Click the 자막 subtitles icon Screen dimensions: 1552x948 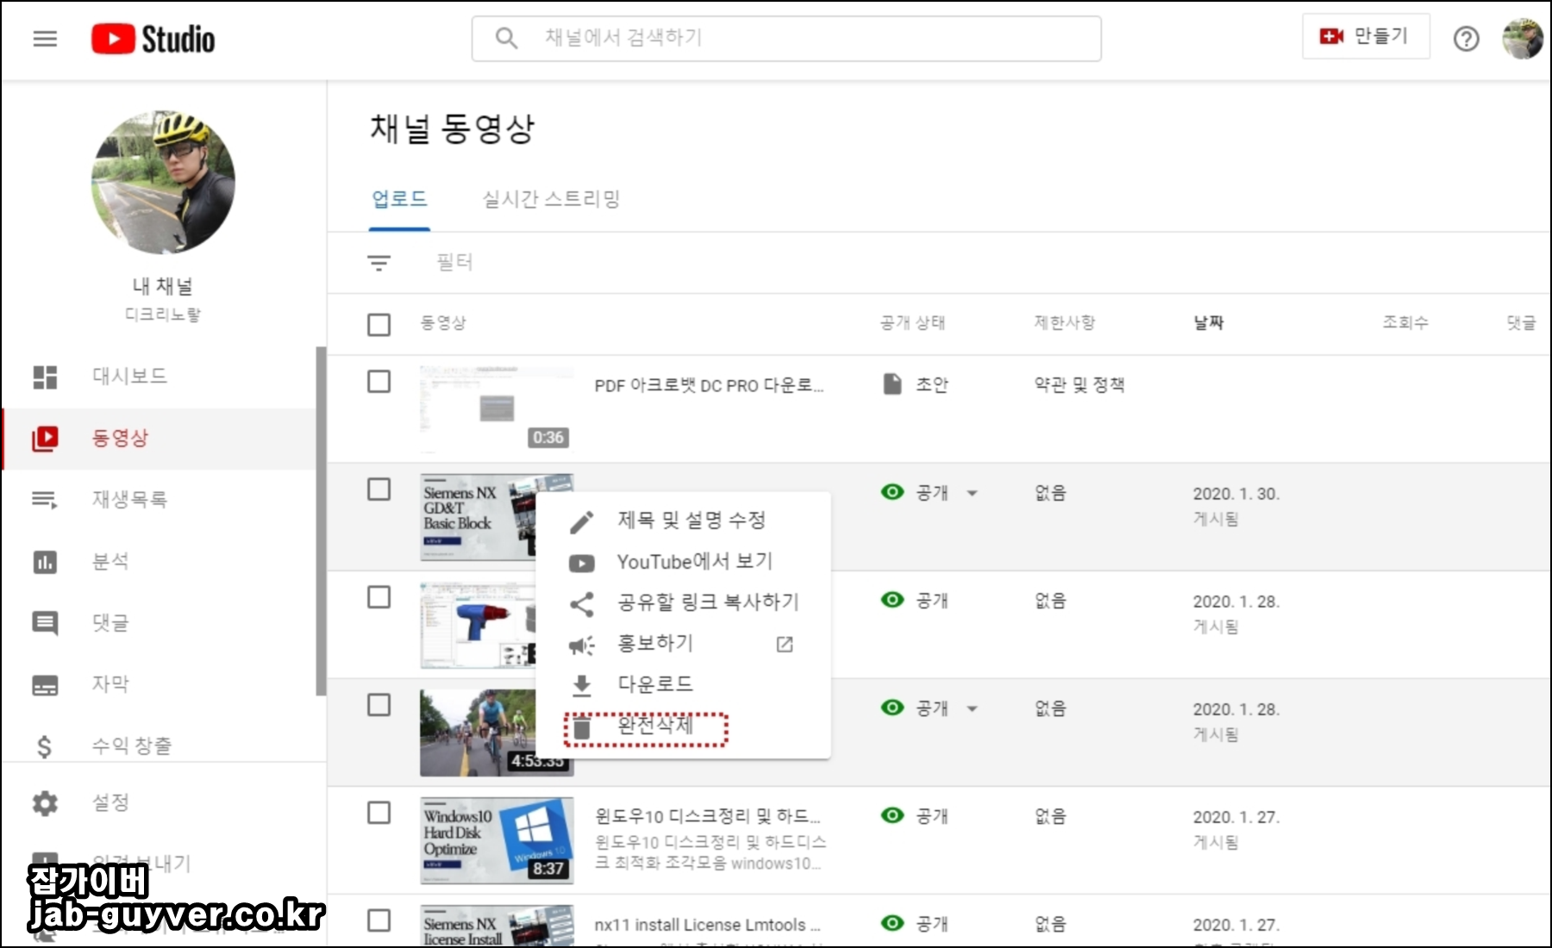(45, 685)
